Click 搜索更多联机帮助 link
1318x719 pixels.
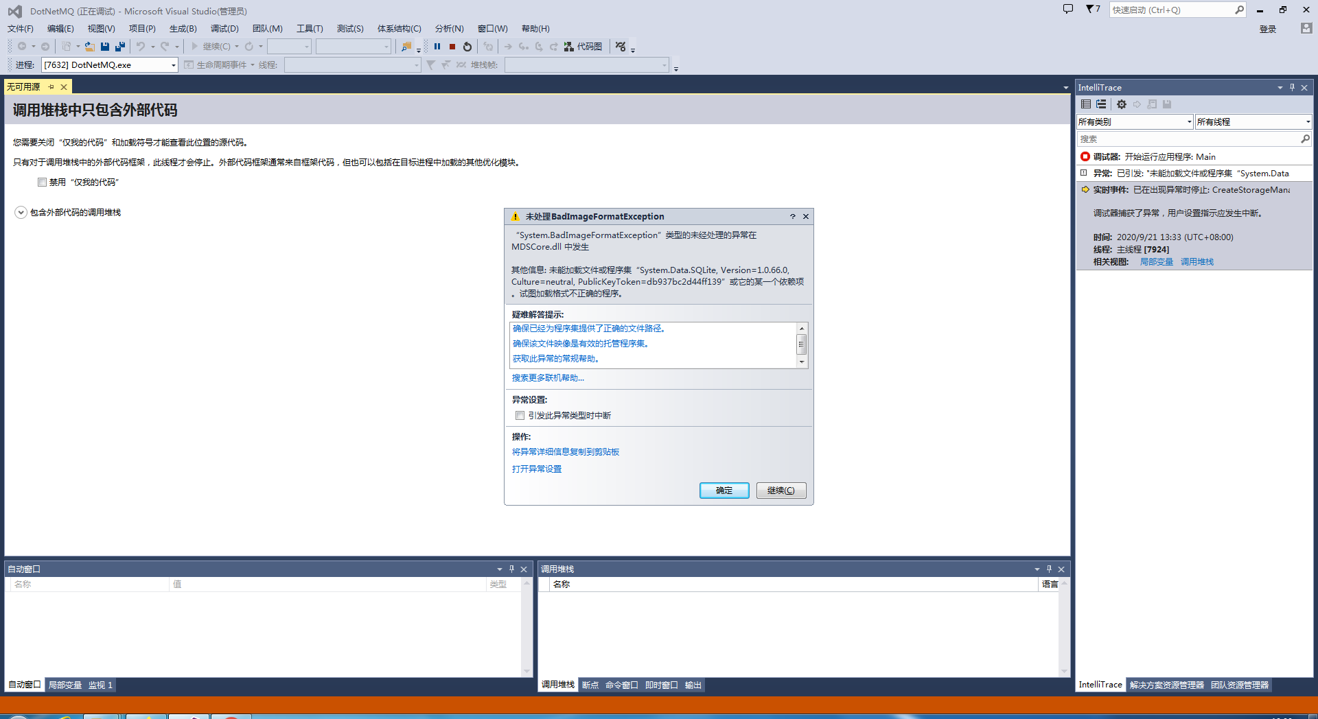pos(548,378)
